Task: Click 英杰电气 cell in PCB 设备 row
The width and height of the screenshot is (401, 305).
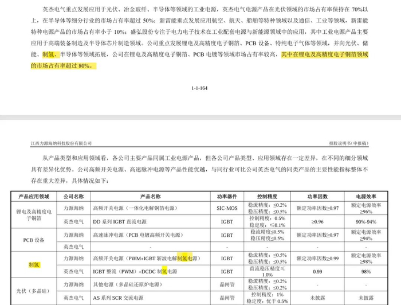Action: pos(73,247)
